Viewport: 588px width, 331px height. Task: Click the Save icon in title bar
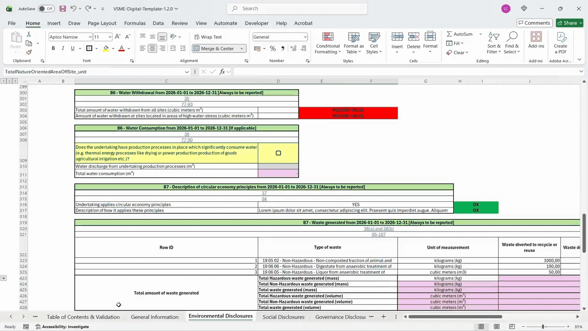(62, 9)
